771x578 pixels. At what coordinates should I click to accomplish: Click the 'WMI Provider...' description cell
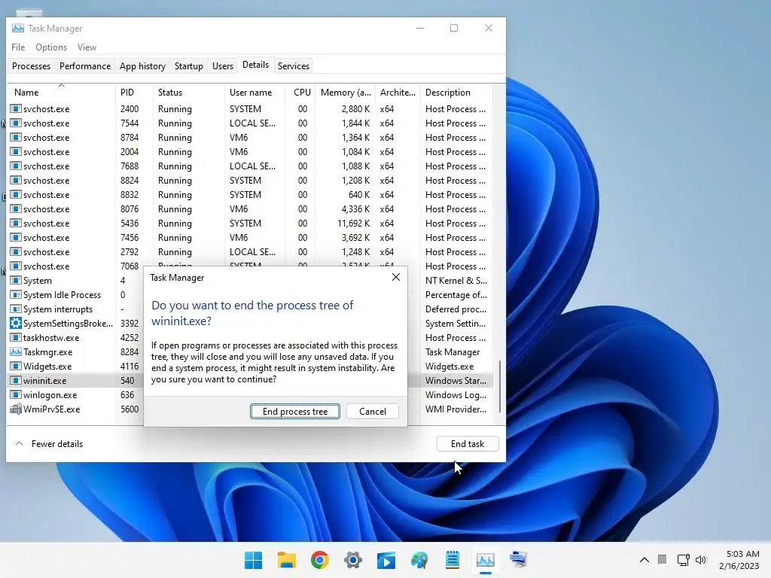(x=456, y=409)
